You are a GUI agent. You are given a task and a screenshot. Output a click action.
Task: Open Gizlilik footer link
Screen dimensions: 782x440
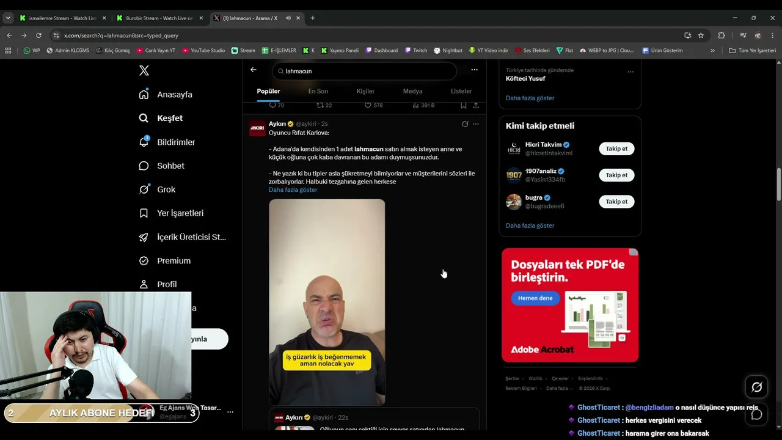pos(535,379)
